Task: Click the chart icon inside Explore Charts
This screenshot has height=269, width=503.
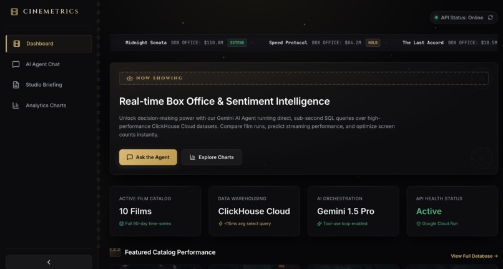Action: click(192, 157)
